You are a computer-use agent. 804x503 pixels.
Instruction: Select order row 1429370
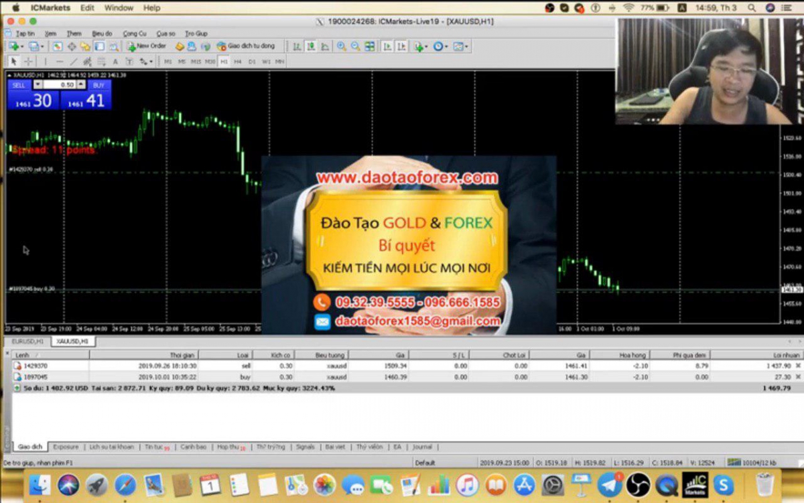point(407,366)
